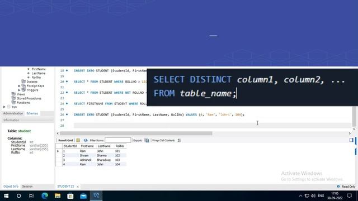Screen dimensions: 358x201
Task: Open the Windows Start menu
Action: tap(6, 196)
